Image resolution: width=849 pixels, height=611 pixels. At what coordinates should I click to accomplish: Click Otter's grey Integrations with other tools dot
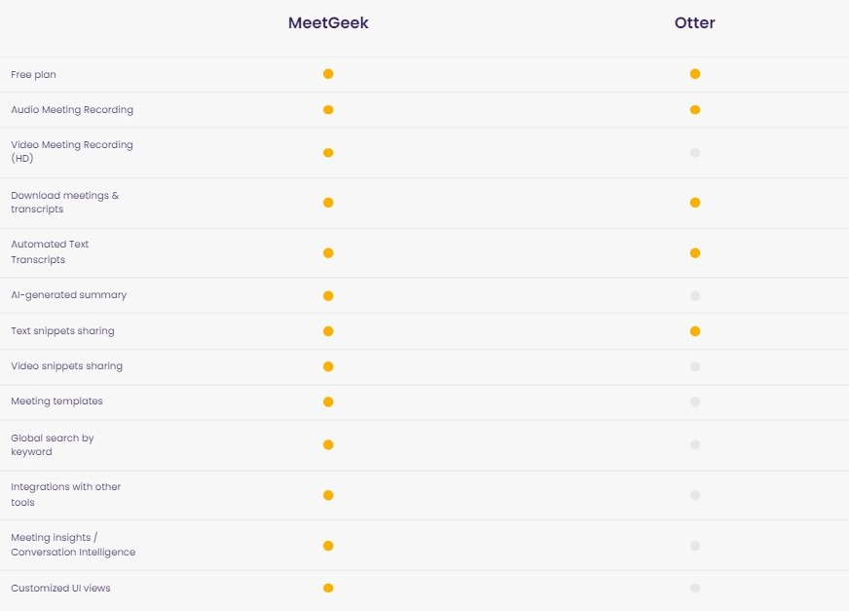pos(695,495)
